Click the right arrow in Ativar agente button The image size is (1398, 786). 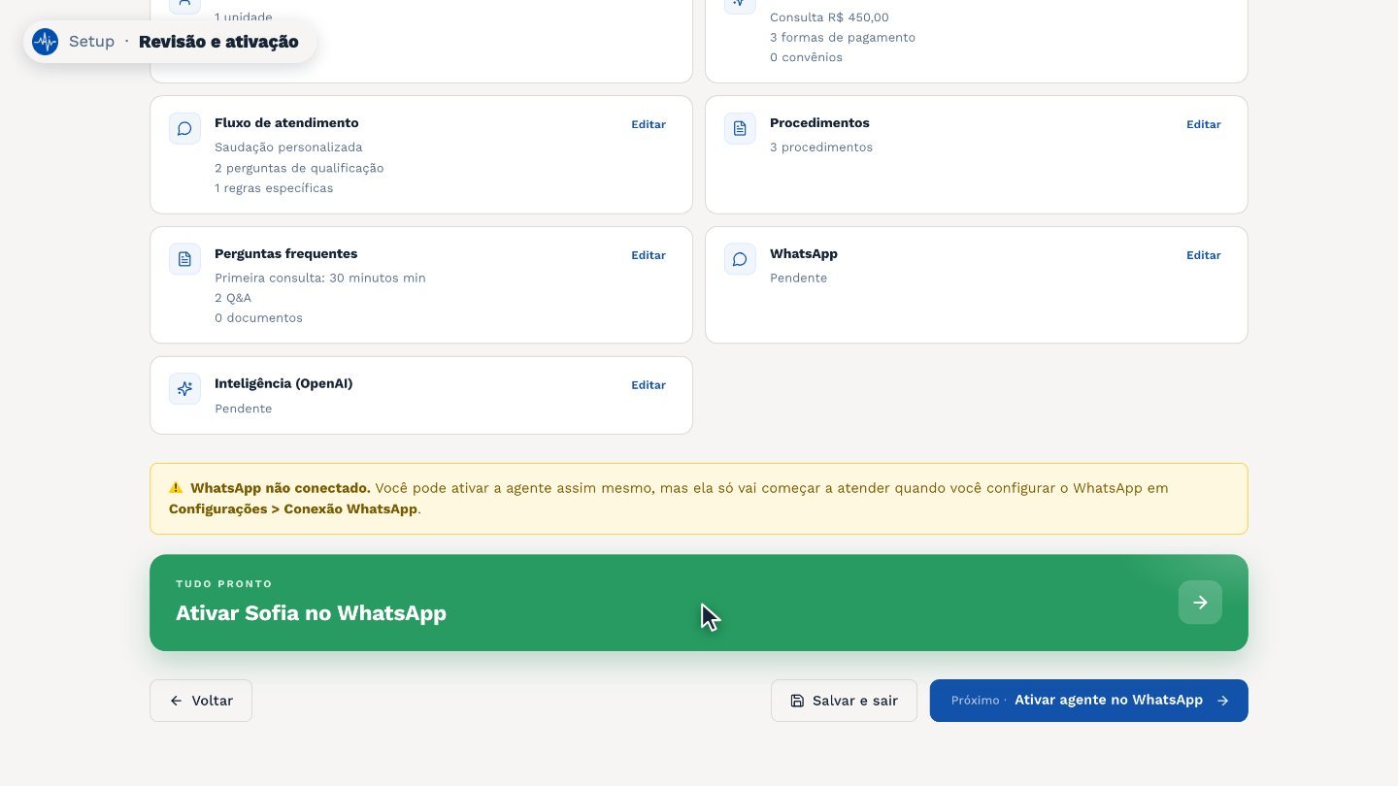(x=1222, y=701)
